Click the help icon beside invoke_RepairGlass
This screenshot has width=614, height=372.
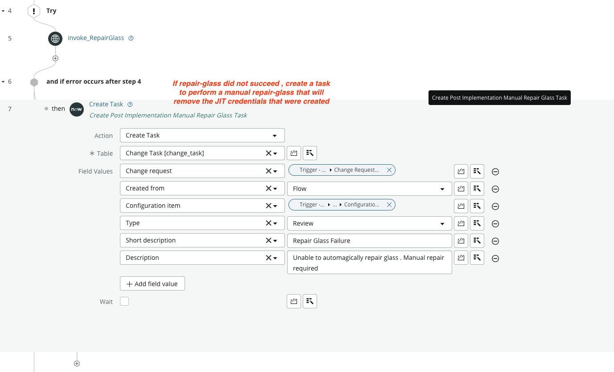(131, 38)
